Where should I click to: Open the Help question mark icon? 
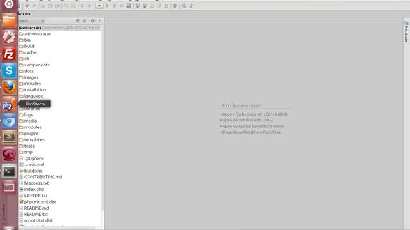[x=191, y=6]
